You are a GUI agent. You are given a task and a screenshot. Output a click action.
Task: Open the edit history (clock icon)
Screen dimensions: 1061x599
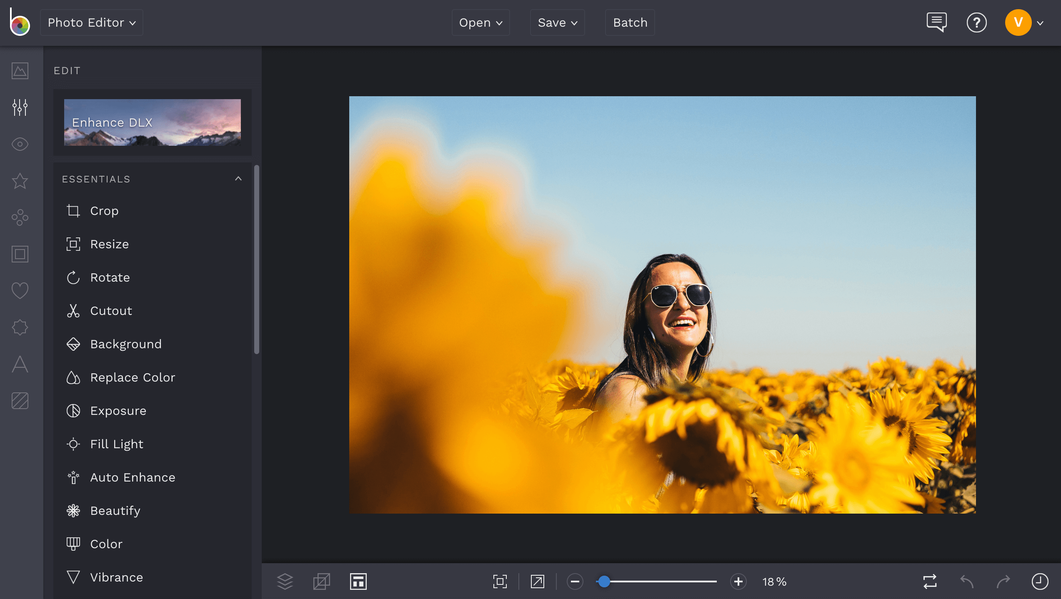(1039, 582)
